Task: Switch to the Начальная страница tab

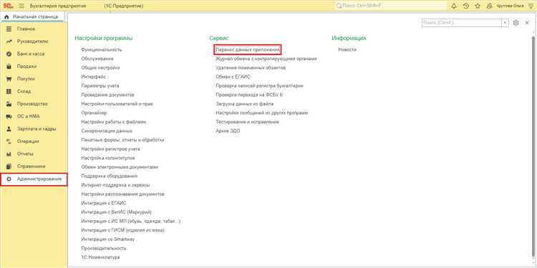Action: [32, 16]
